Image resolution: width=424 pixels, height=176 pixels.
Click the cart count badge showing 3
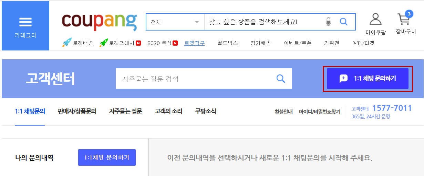409,14
